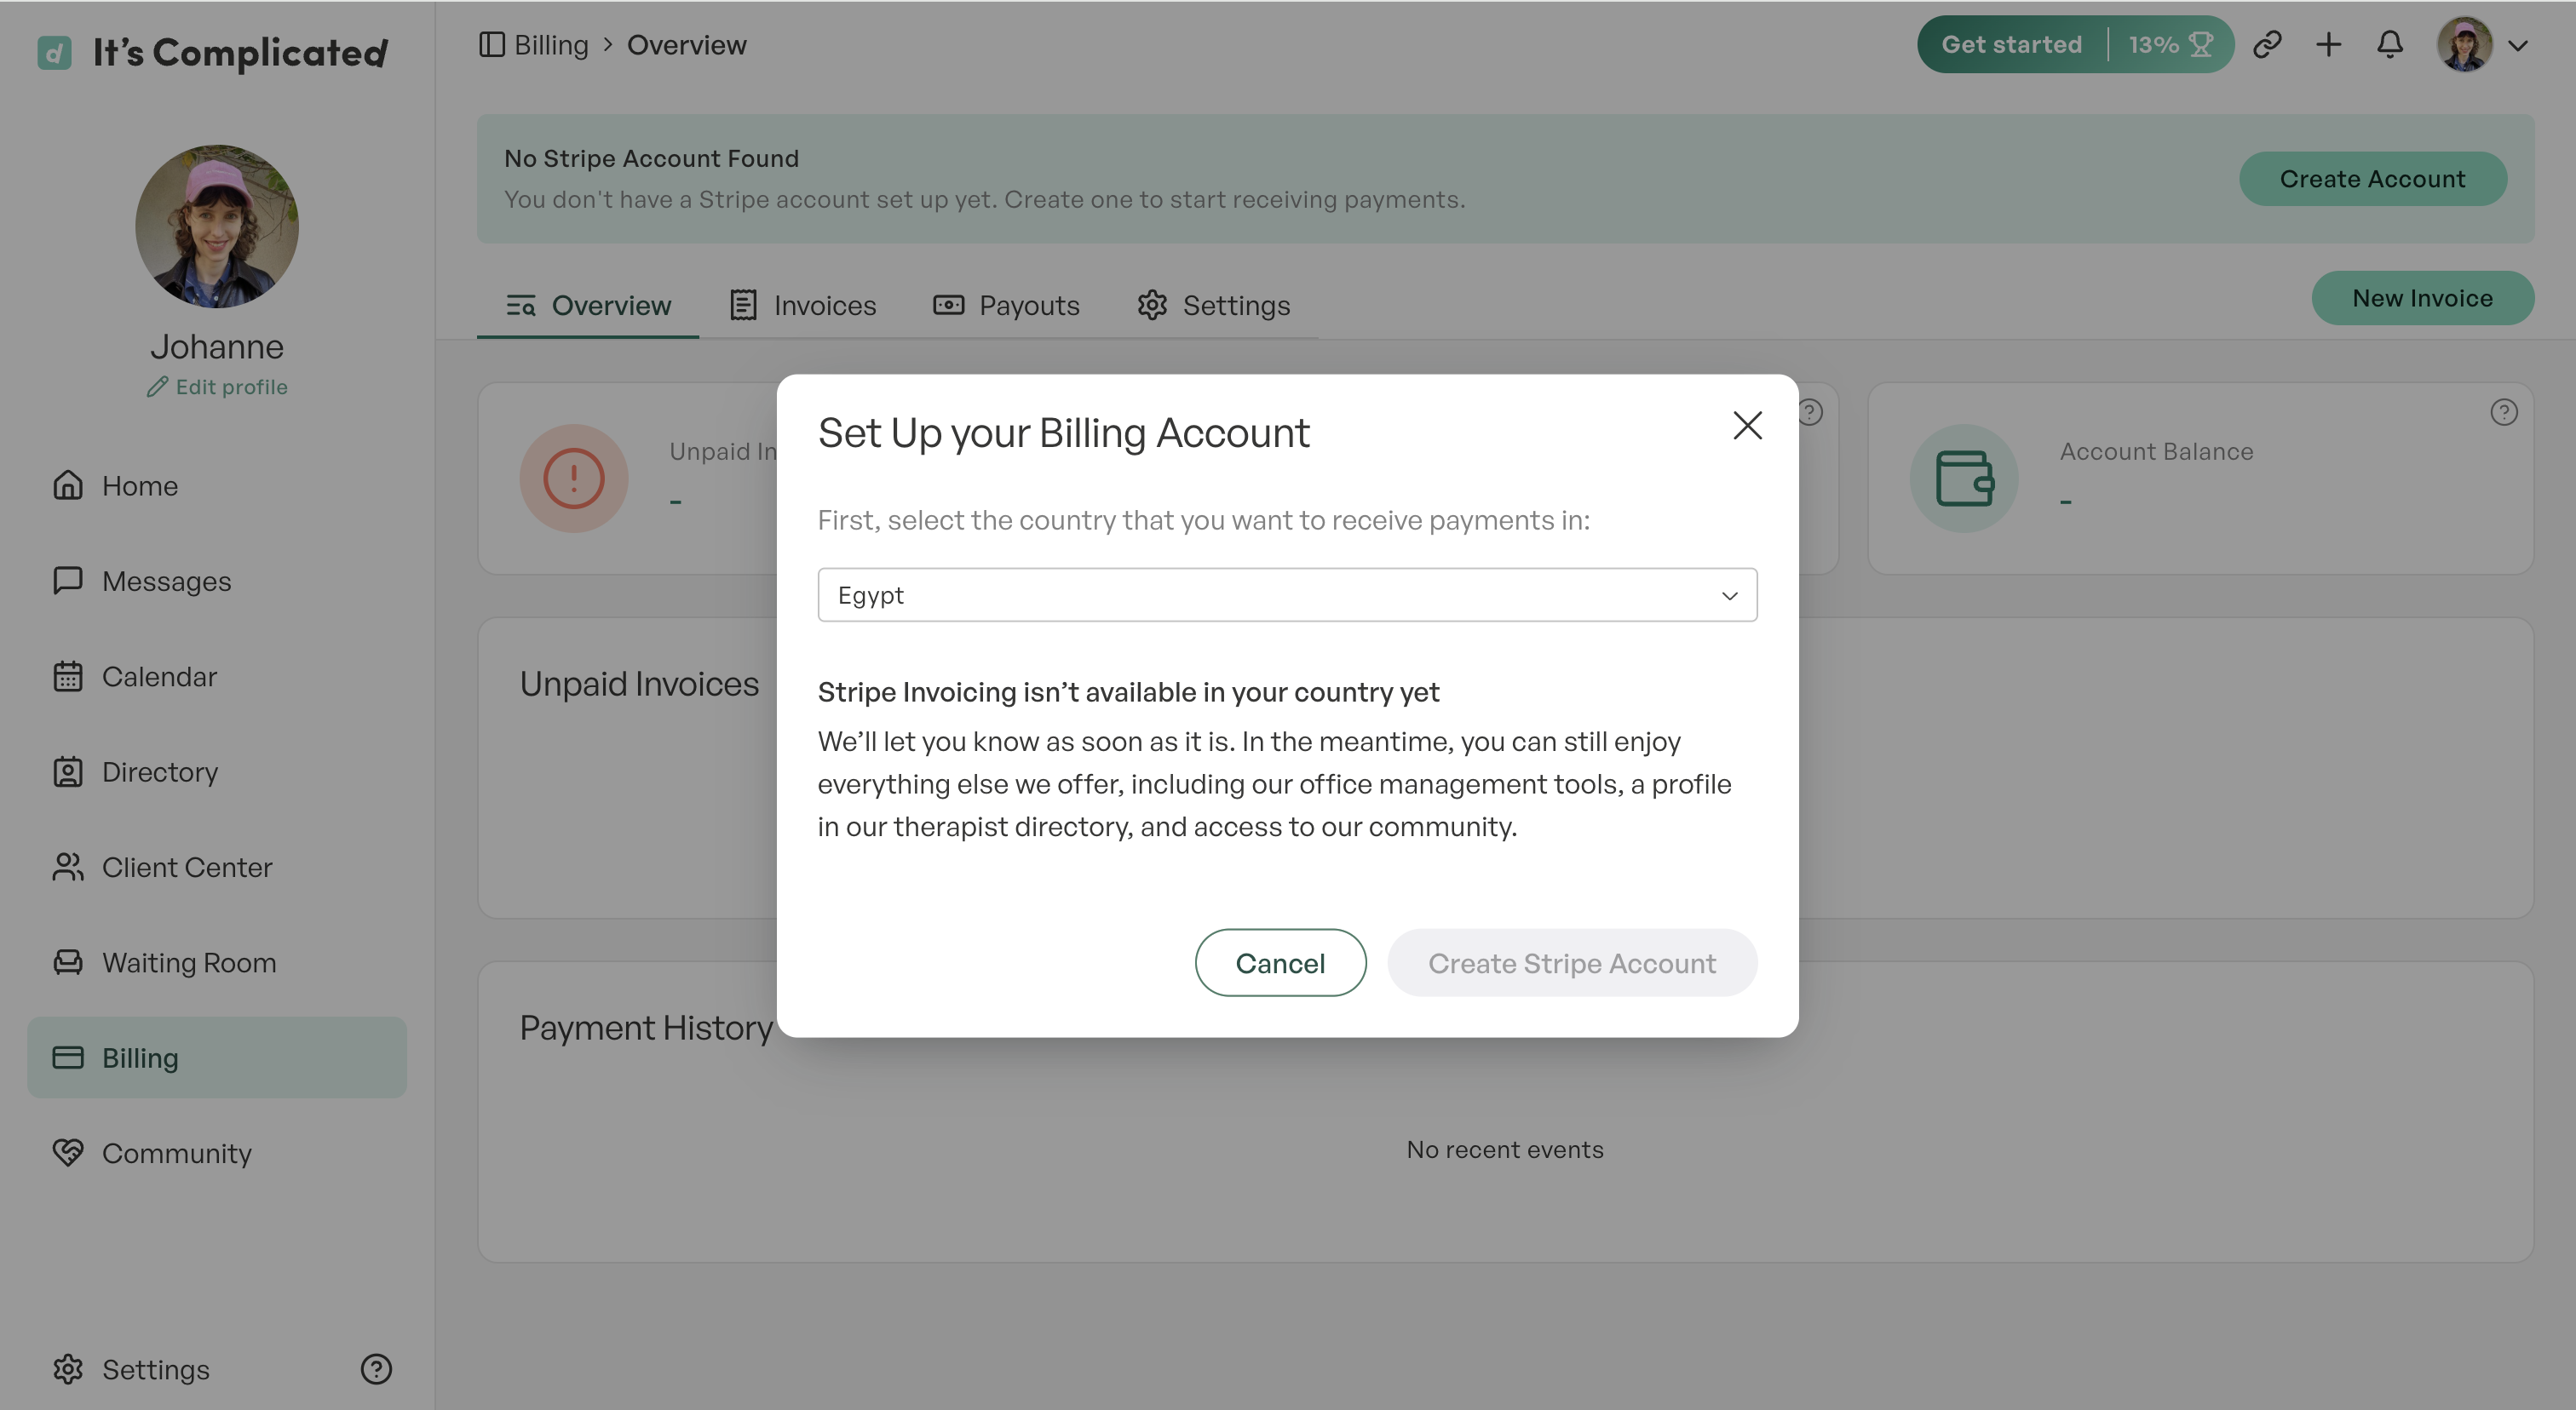Toggle the sidebar panel icon beside Billing
Image resolution: width=2576 pixels, height=1410 pixels.
tap(491, 45)
